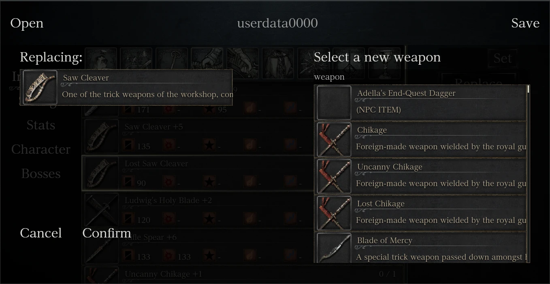Confirm the weapon replacement
This screenshot has height=284, width=550.
(x=107, y=233)
